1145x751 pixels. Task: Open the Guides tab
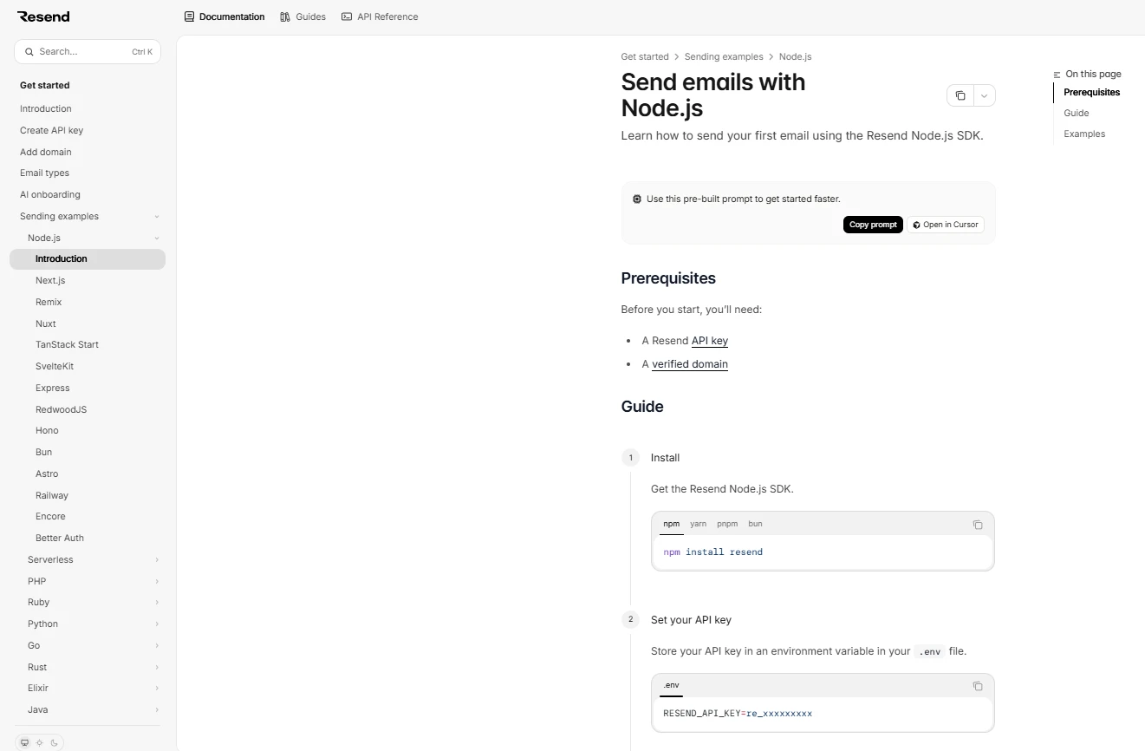(303, 16)
